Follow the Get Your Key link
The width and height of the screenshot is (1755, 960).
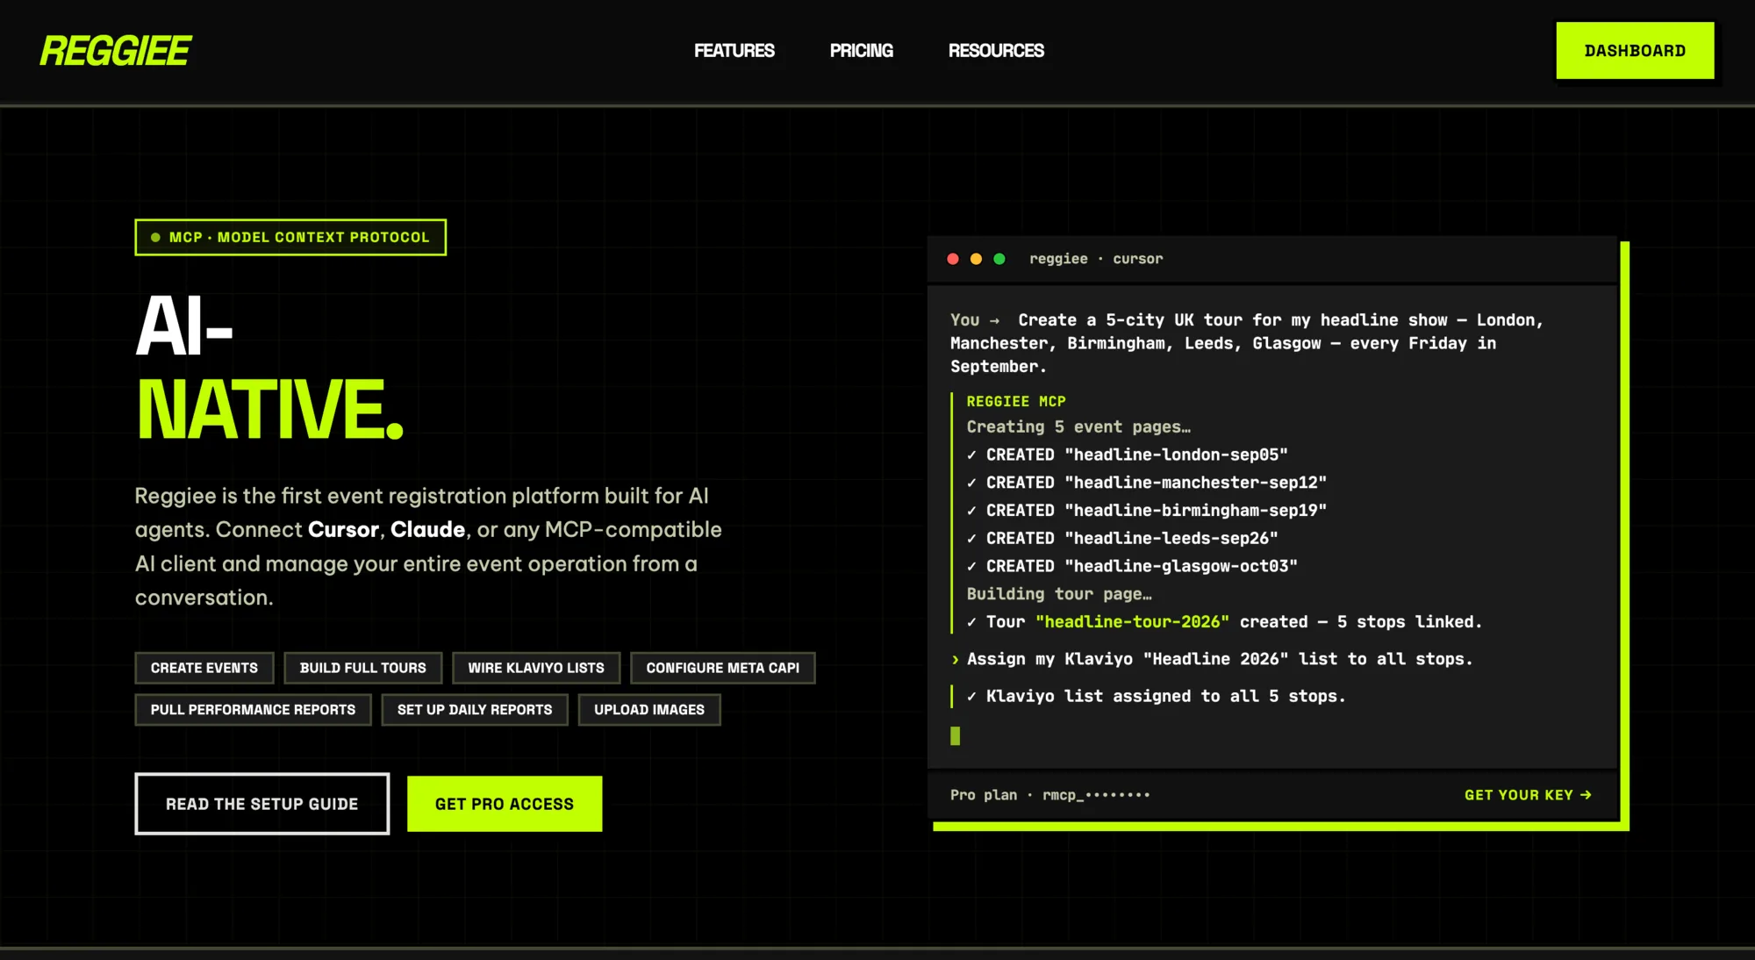(x=1528, y=795)
